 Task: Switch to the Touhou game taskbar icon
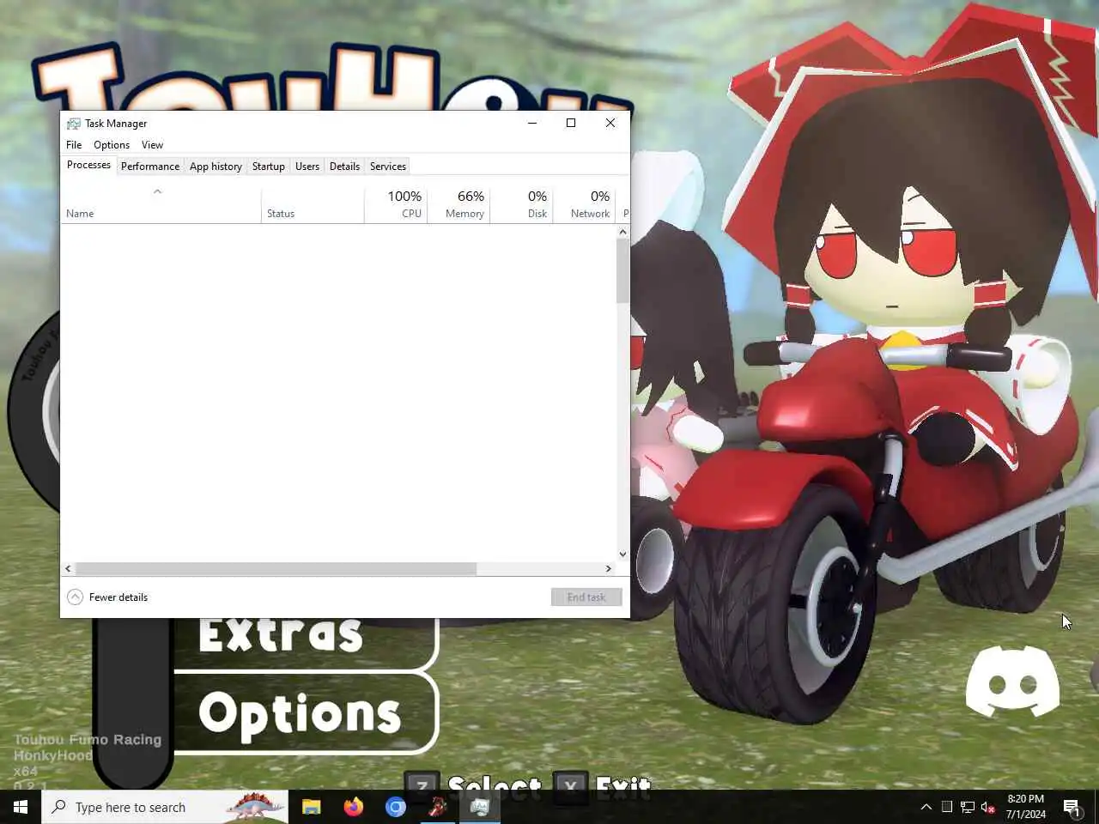[x=438, y=807]
